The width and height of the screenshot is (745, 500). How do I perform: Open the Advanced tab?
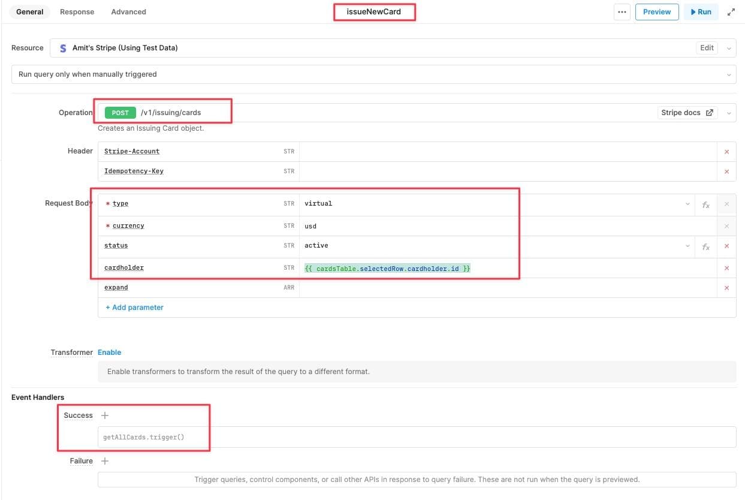click(128, 11)
